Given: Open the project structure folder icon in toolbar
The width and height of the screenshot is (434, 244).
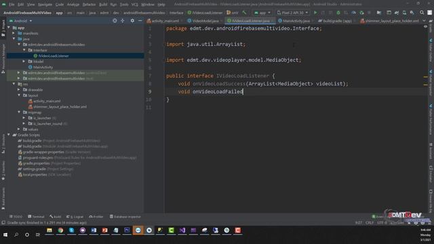Looking at the screenshot, I should pyautogui.click(x=379, y=13).
